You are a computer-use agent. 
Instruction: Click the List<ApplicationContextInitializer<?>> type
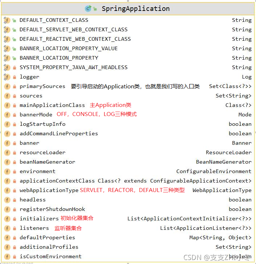click(189, 219)
